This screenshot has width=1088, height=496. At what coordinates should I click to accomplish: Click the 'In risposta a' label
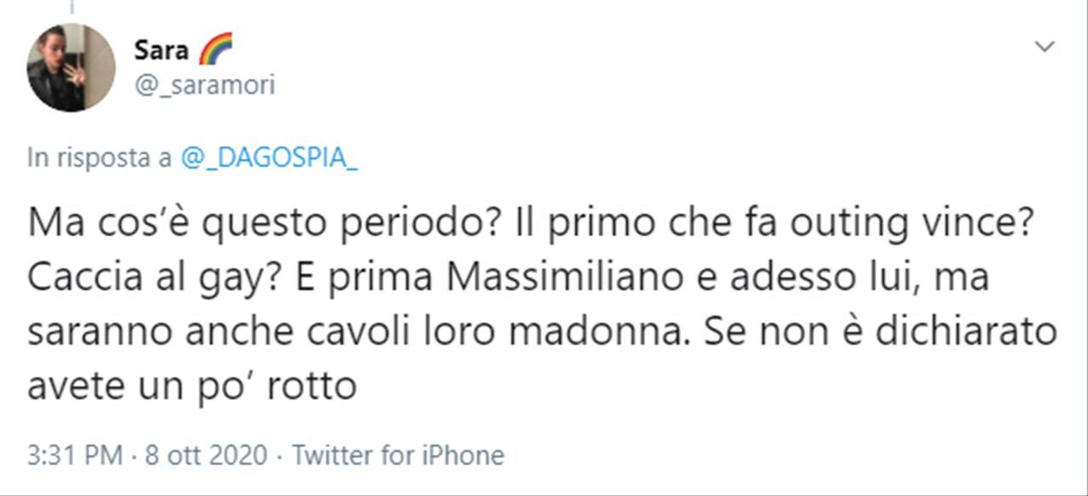tap(99, 158)
